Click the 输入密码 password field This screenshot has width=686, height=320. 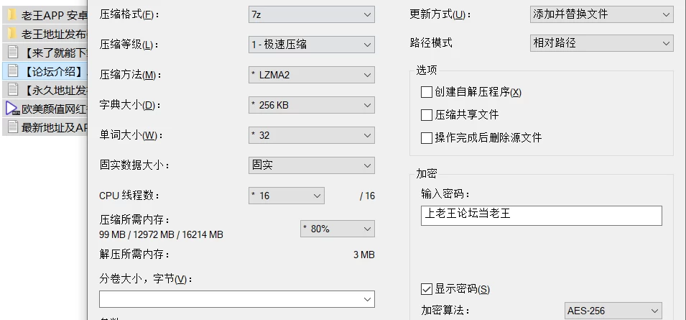pos(541,216)
